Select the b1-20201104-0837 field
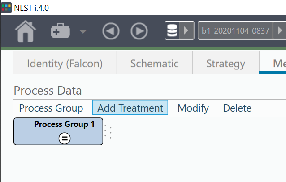The height and width of the screenshot is (182, 286). (235, 31)
